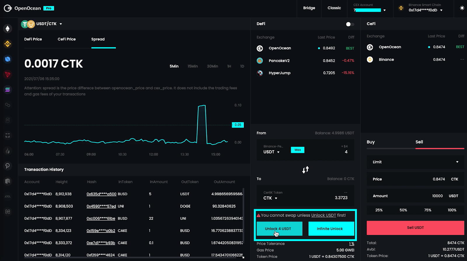Open transaction hash 0x4590****57ed

pyautogui.click(x=101, y=206)
